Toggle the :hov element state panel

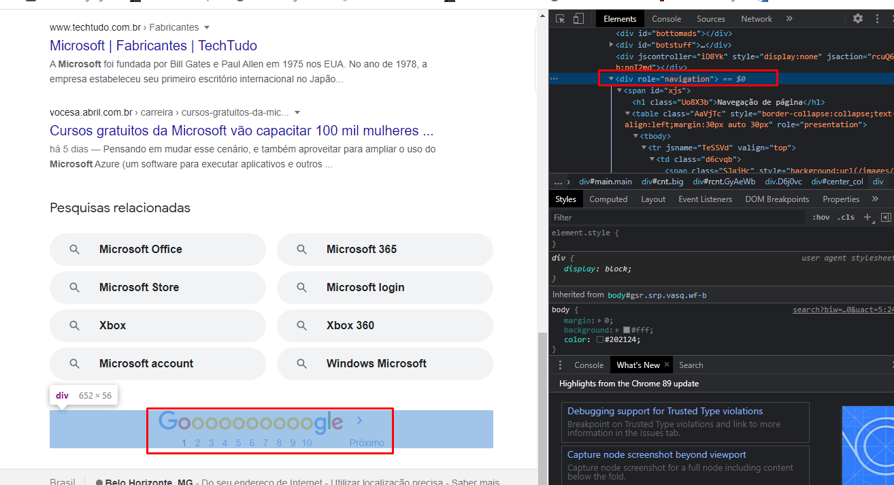point(821,218)
